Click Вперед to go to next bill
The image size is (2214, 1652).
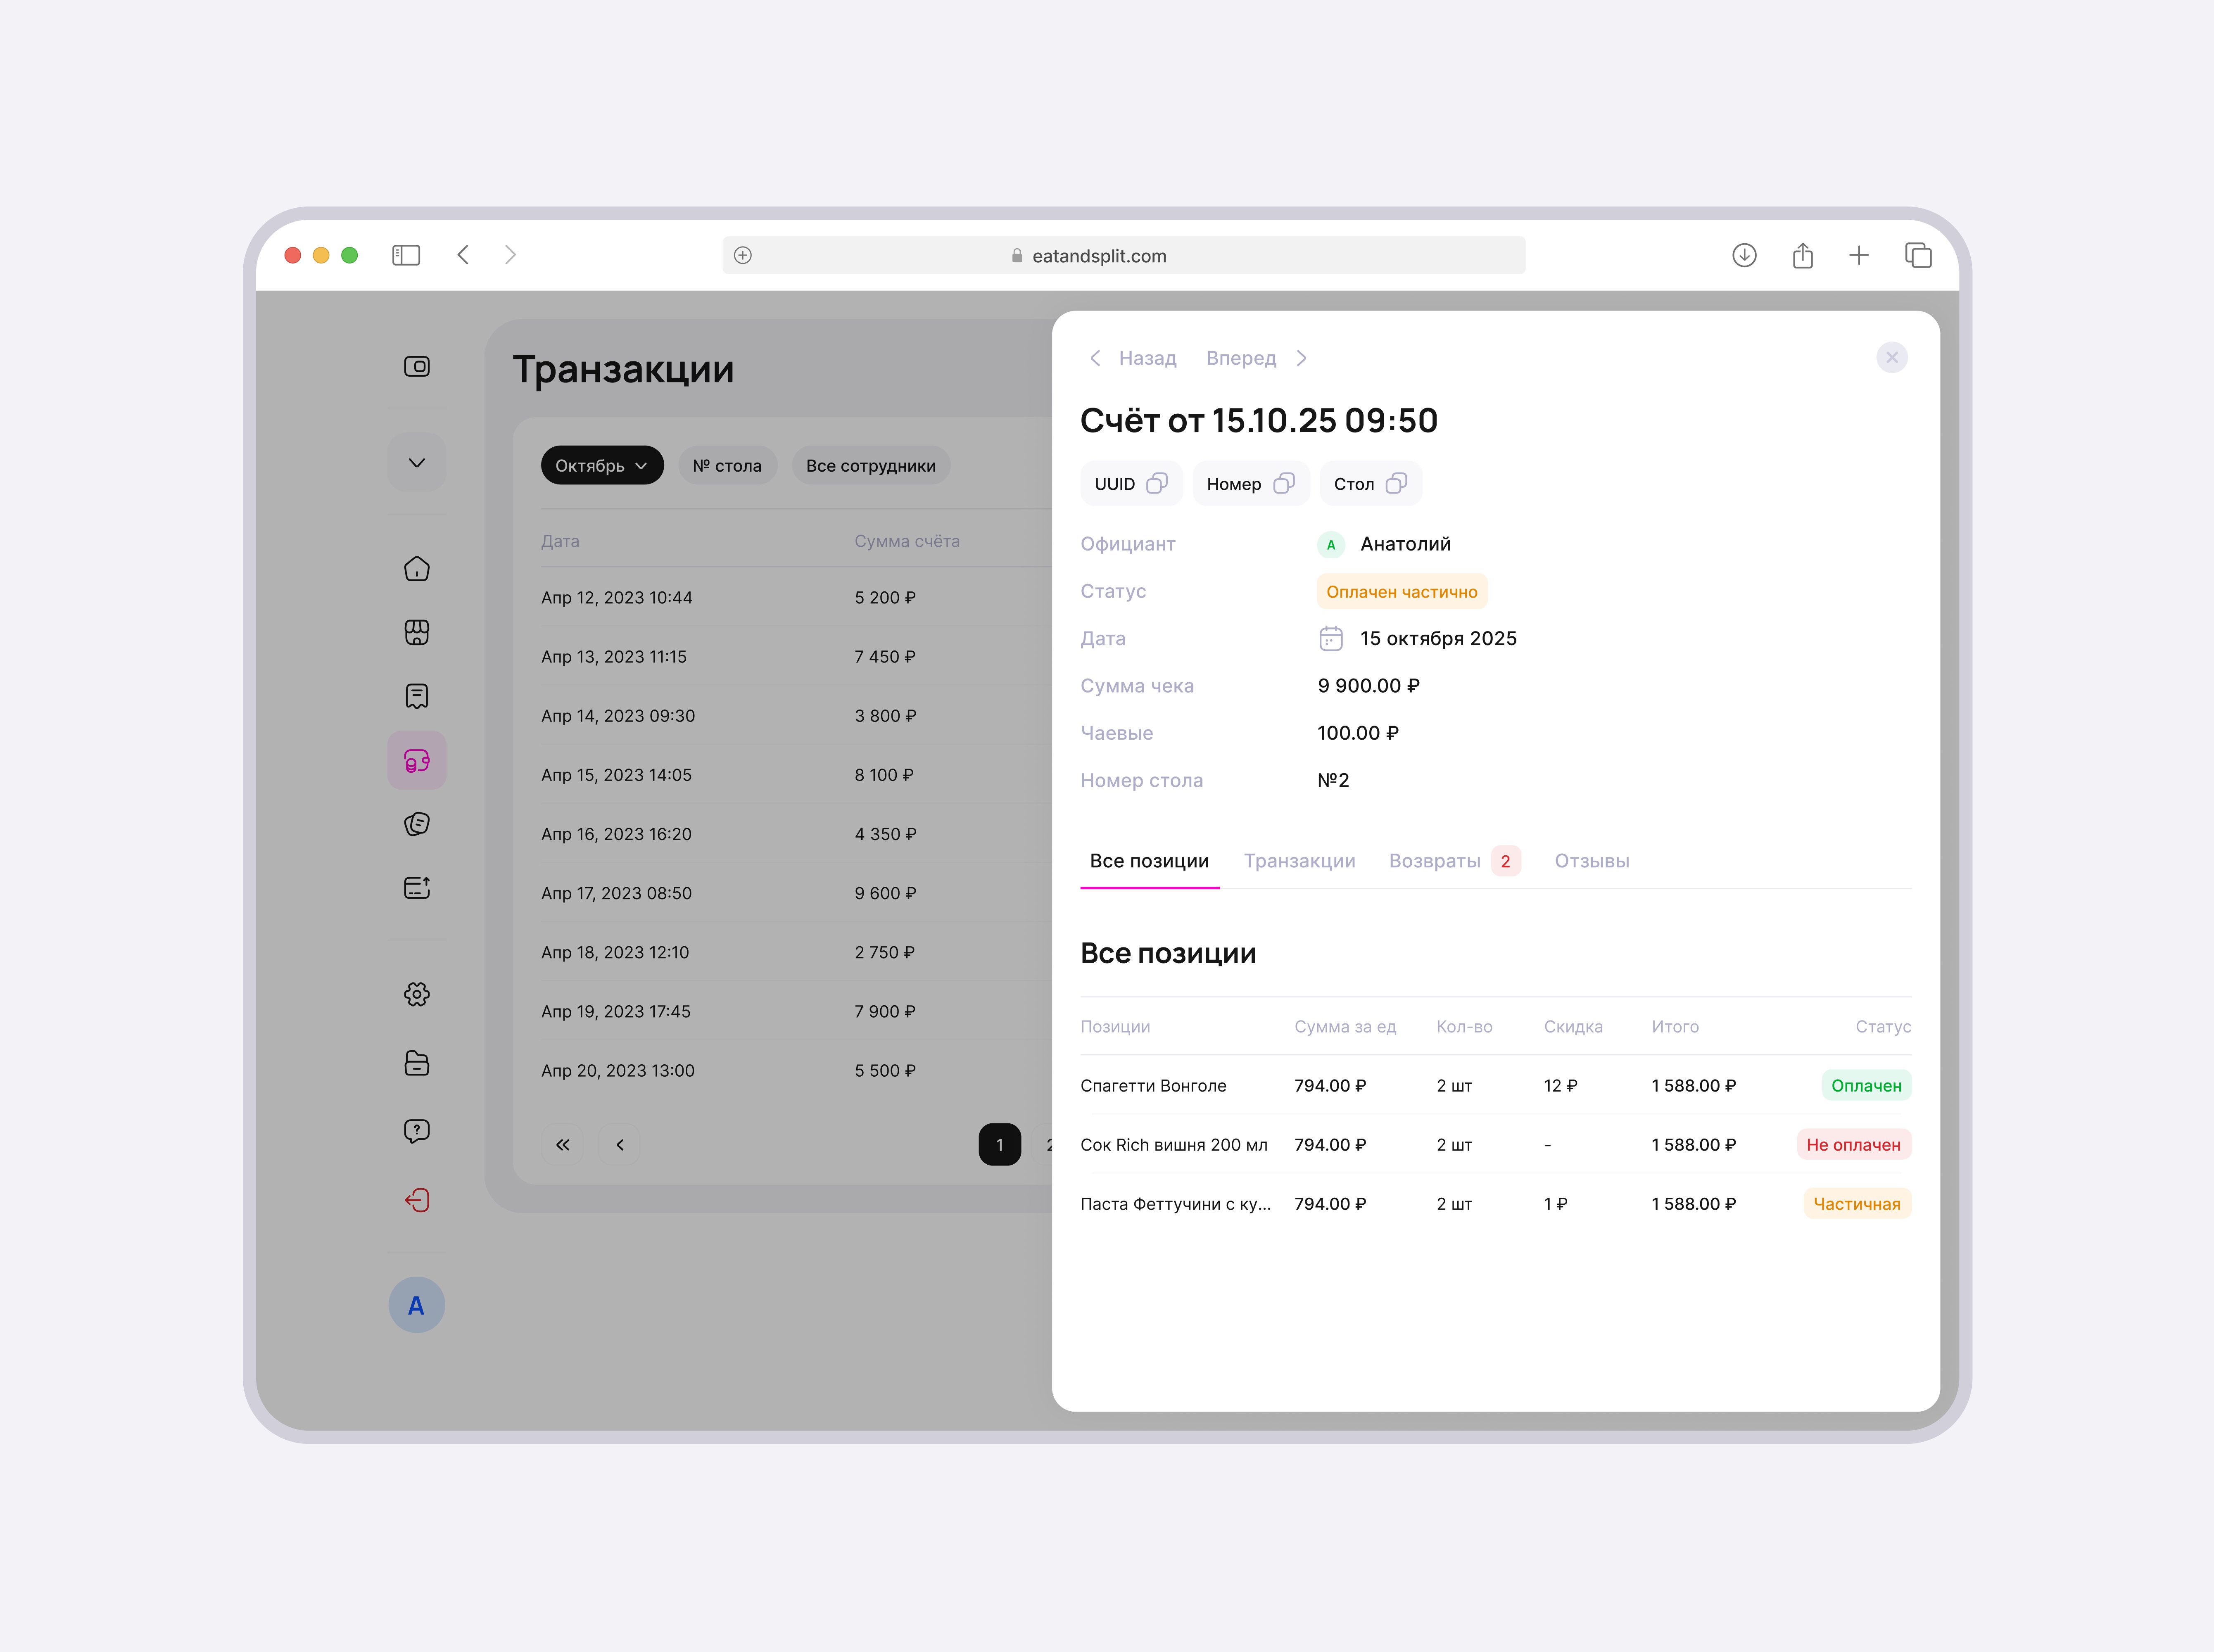click(x=1257, y=358)
